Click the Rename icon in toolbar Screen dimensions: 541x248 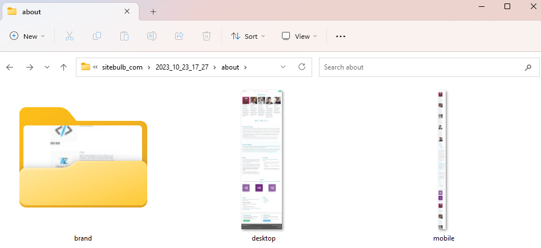[152, 36]
